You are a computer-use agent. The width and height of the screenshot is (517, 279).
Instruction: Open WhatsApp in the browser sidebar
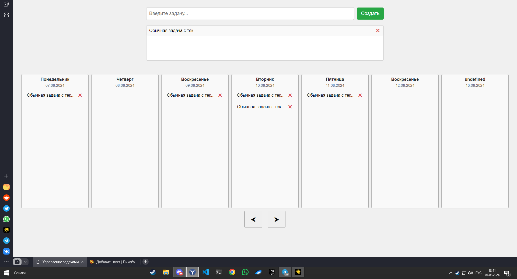[x=6, y=219]
